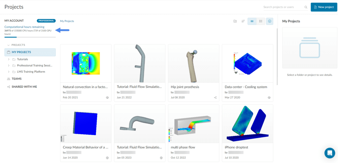Click the new folder icon in toolbar
Image resolution: width=338 pixels, height=163 pixels.
click(x=235, y=21)
